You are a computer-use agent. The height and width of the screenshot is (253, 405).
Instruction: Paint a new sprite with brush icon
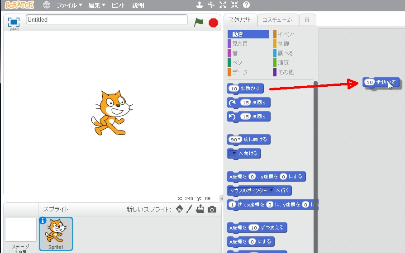(x=189, y=209)
